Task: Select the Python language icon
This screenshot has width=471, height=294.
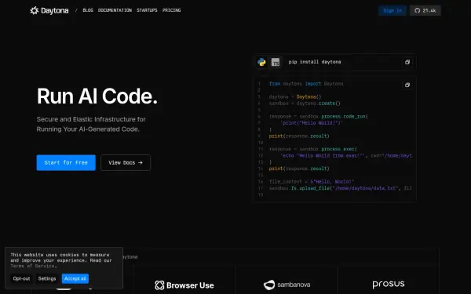Action: tap(261, 62)
